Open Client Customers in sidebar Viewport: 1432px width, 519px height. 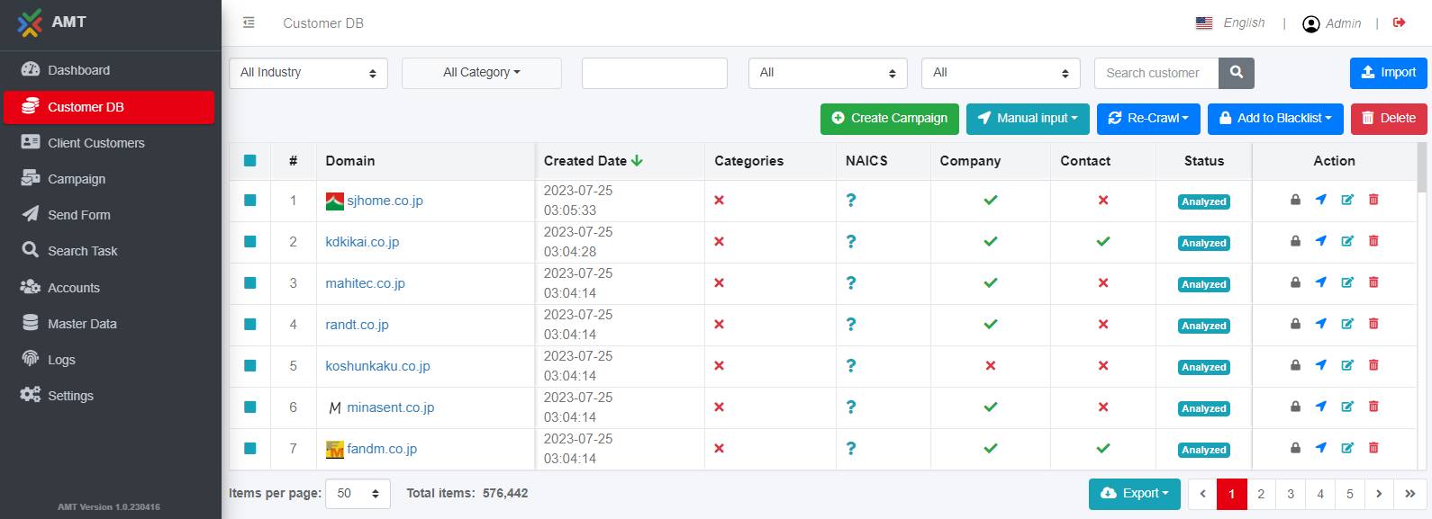[109, 143]
